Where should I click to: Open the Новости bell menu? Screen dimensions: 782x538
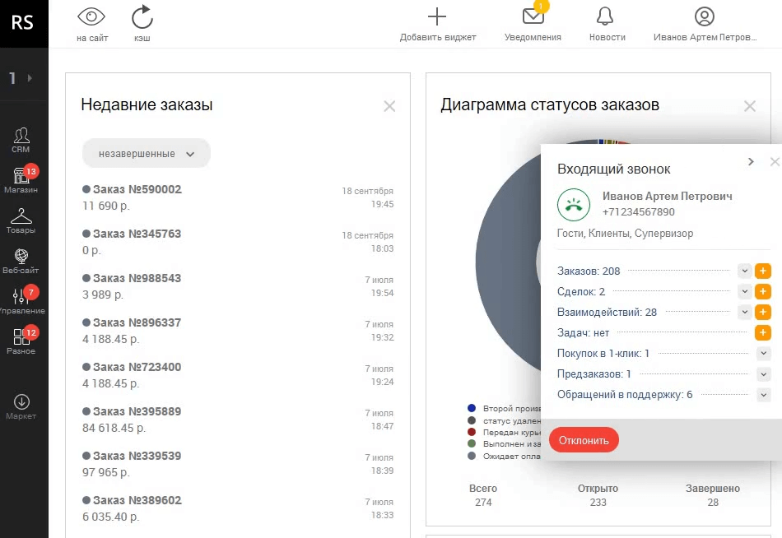click(606, 18)
